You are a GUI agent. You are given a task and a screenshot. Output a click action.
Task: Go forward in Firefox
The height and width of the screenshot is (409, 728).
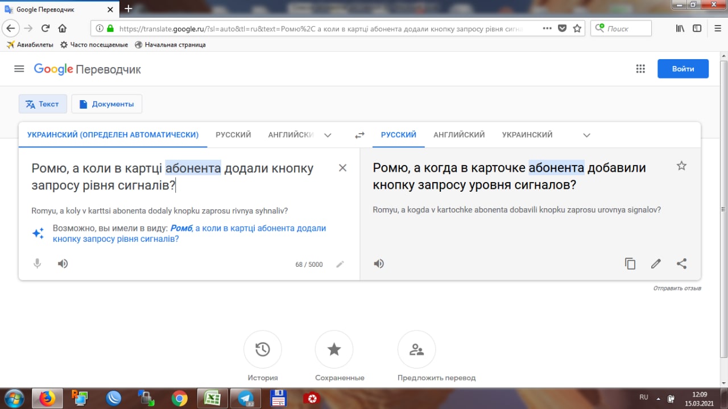tap(28, 28)
